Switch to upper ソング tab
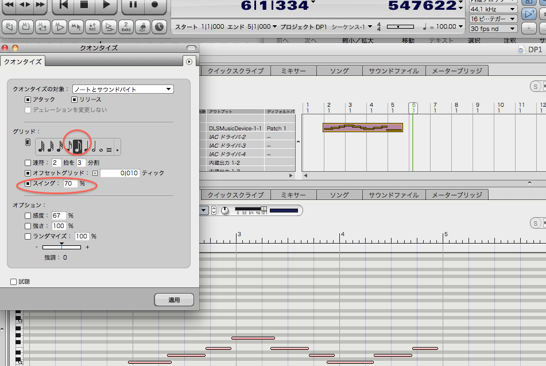This screenshot has width=546, height=366. tap(339, 71)
